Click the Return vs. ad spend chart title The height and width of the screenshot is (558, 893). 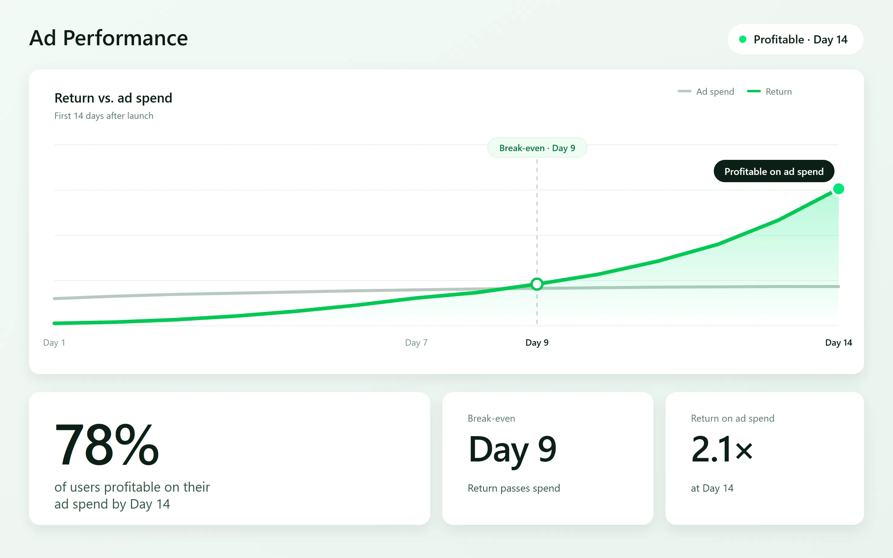[x=113, y=98]
